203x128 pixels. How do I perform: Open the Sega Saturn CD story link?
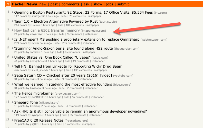(x=63, y=75)
